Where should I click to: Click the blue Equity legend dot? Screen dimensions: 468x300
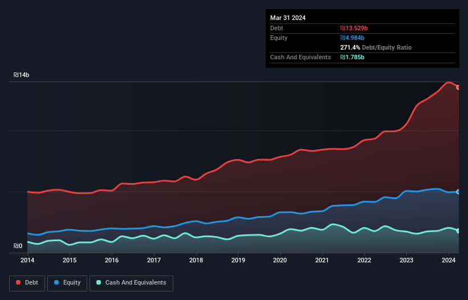coord(56,282)
